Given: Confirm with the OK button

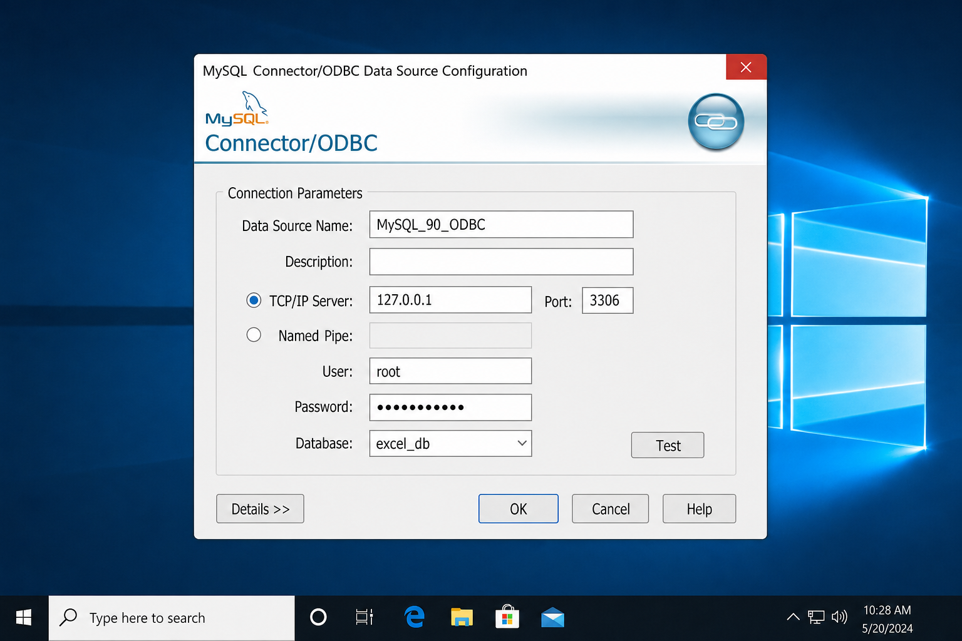Looking at the screenshot, I should click(x=519, y=509).
